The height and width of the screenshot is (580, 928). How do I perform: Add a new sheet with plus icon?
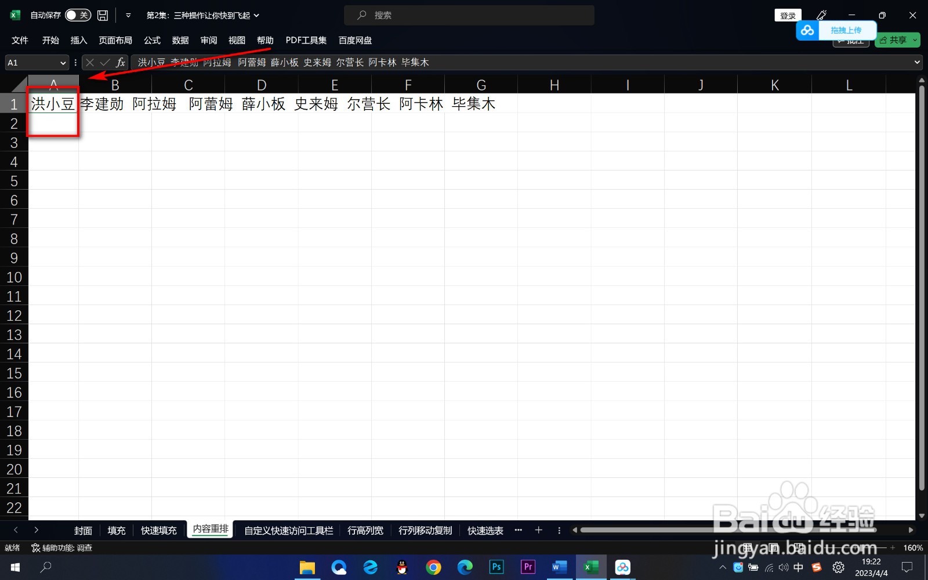(538, 530)
